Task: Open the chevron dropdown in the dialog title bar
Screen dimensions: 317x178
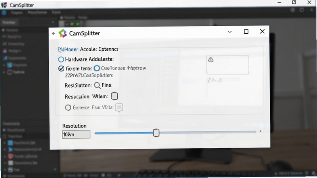Action: (x=230, y=32)
